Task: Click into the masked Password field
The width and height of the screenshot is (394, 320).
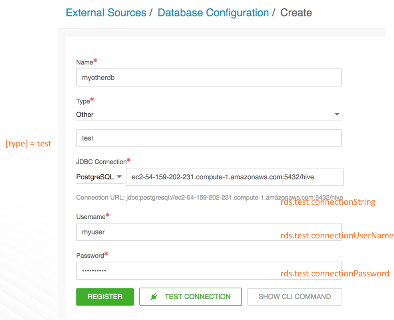Action: [x=209, y=271]
